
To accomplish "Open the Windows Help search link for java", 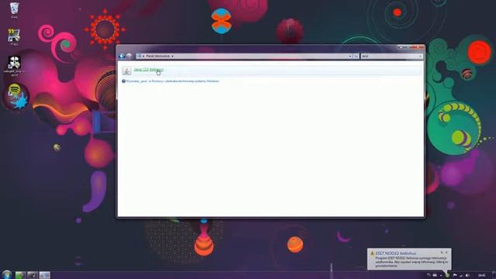I will point(172,81).
